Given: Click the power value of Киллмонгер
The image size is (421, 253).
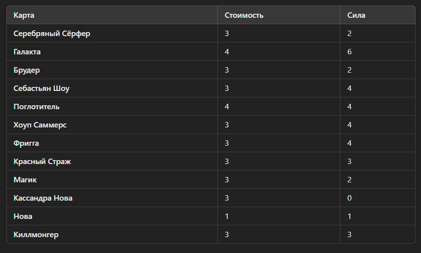Looking at the screenshot, I should pos(349,235).
